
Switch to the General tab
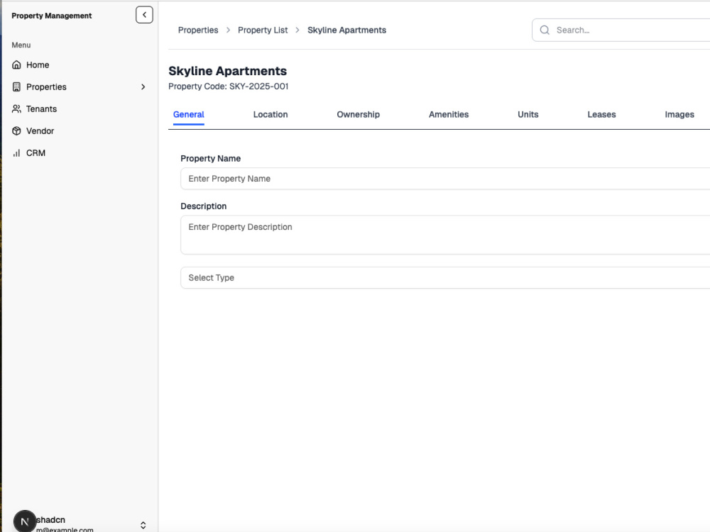tap(188, 114)
